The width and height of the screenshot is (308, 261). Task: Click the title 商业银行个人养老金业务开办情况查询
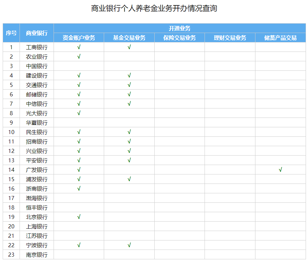[154, 8]
